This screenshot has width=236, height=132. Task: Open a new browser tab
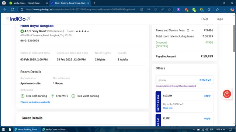94,3
